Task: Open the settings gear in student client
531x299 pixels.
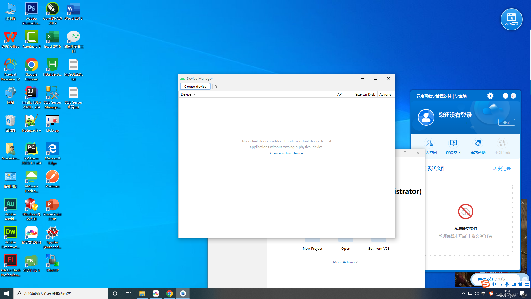Action: (490, 96)
